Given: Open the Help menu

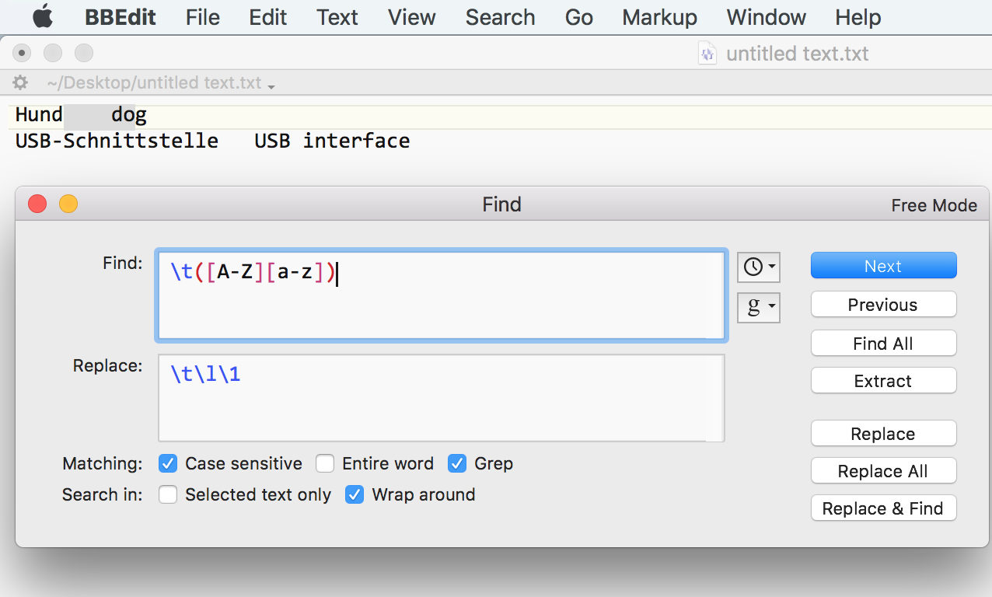Looking at the screenshot, I should (858, 17).
